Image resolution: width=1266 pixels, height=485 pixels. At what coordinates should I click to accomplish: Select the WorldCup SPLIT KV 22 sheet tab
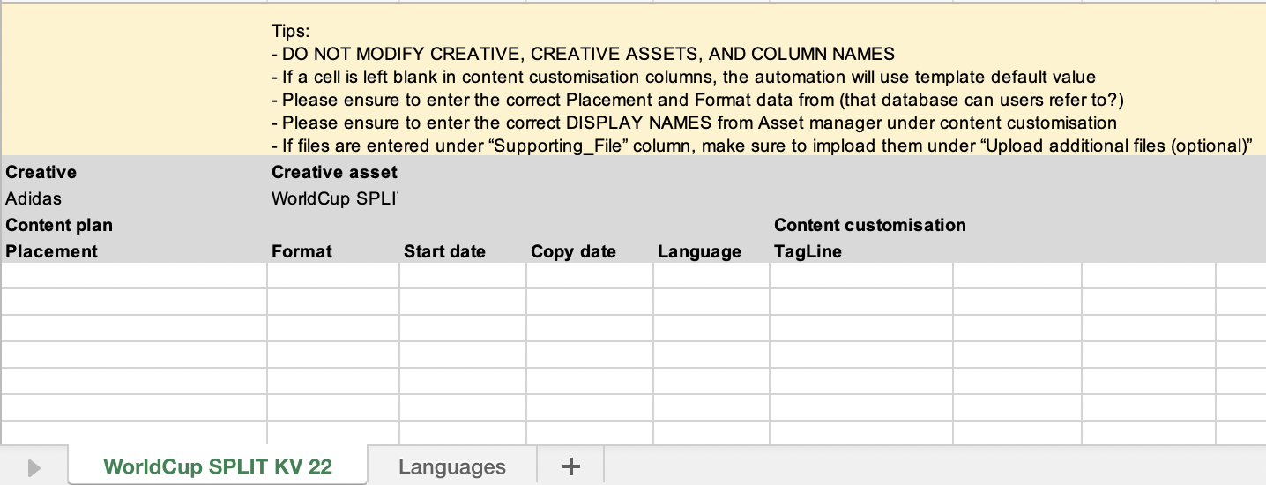coord(218,466)
